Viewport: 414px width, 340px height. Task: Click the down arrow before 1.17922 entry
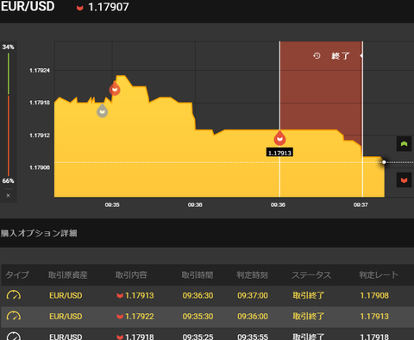(x=120, y=317)
